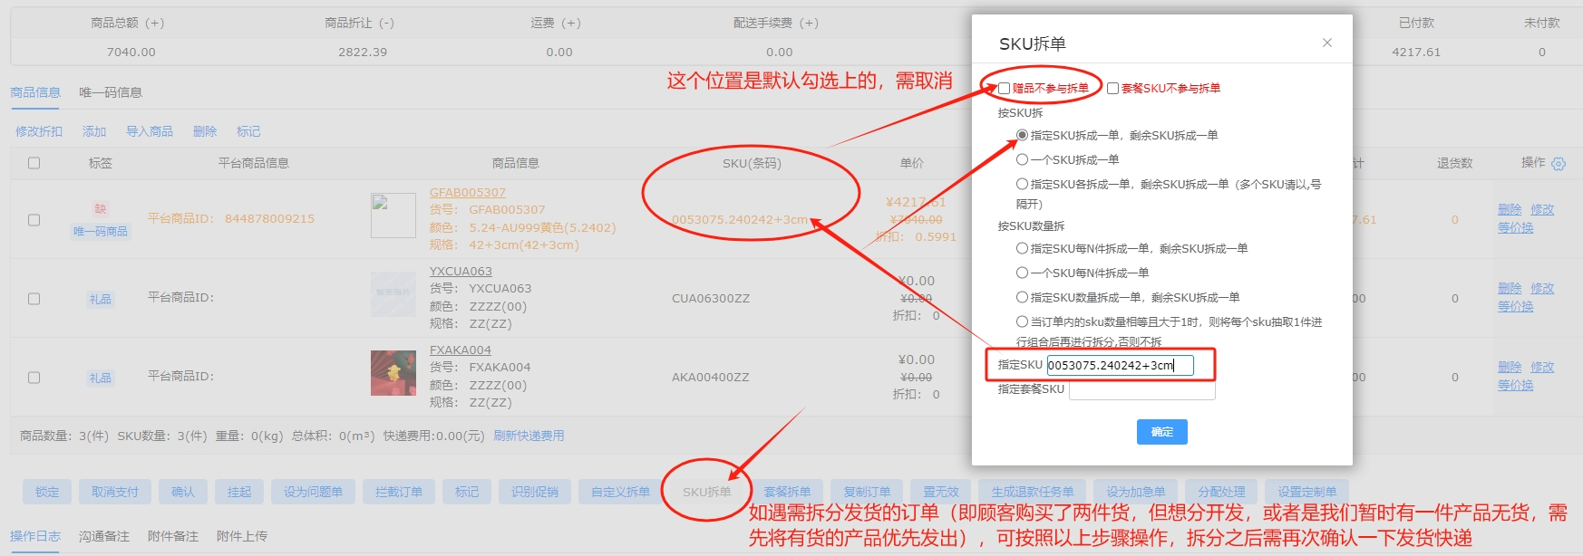
Task: Click the 锁定 button
Action: coord(47,492)
